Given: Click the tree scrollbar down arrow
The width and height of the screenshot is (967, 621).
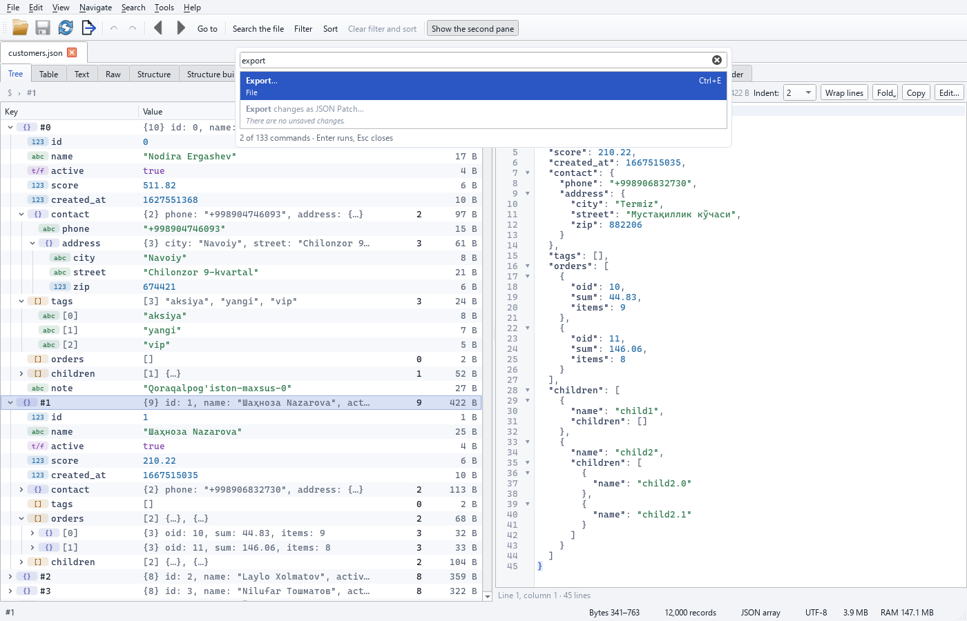Looking at the screenshot, I should pos(487,596).
